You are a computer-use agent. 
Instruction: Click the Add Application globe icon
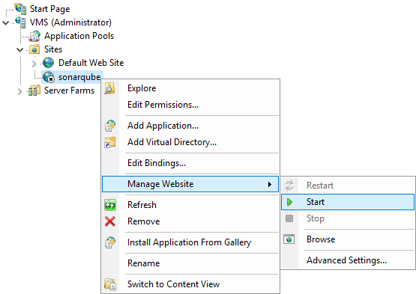[x=110, y=126]
